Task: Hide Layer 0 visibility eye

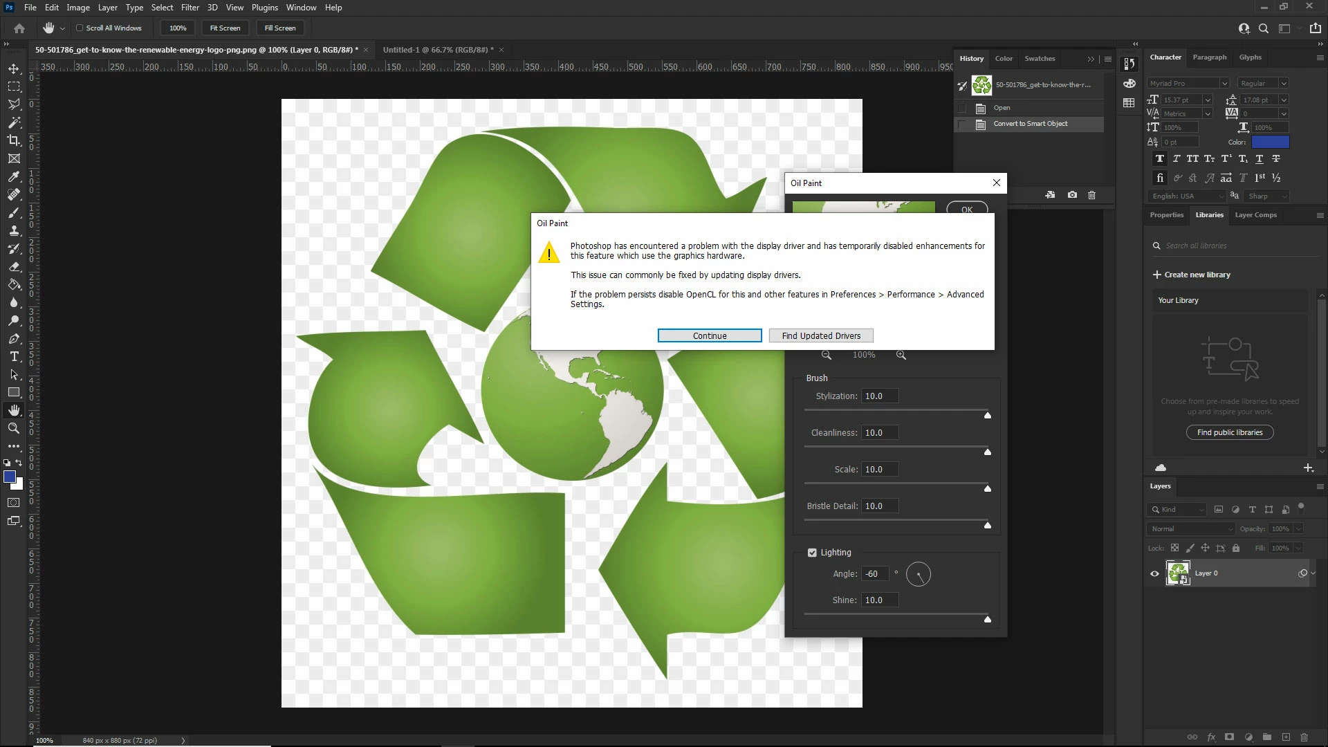Action: [x=1154, y=573]
